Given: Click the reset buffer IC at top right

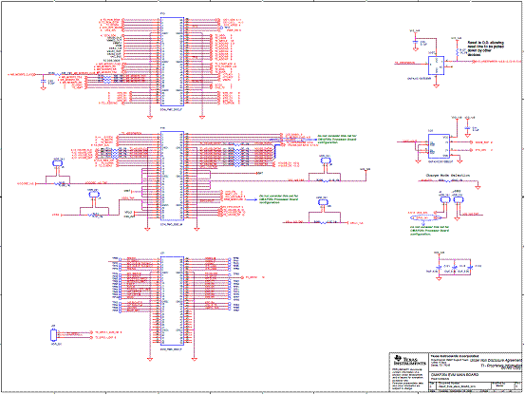Looking at the screenshot, I should (437, 66).
